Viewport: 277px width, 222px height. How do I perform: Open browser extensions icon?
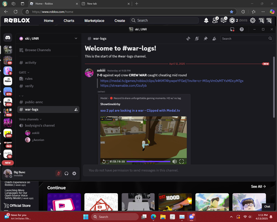(243, 12)
